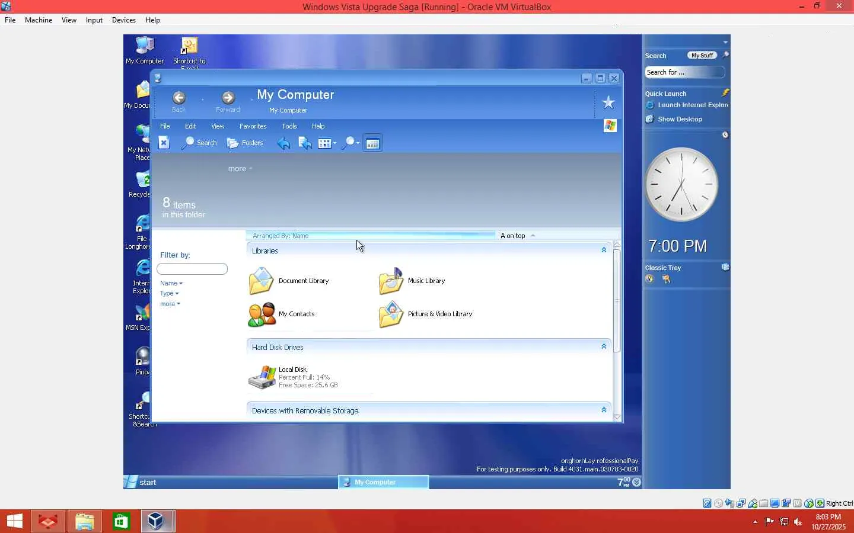854x533 pixels.
Task: Open the View menu in My Computer
Action: [218, 126]
